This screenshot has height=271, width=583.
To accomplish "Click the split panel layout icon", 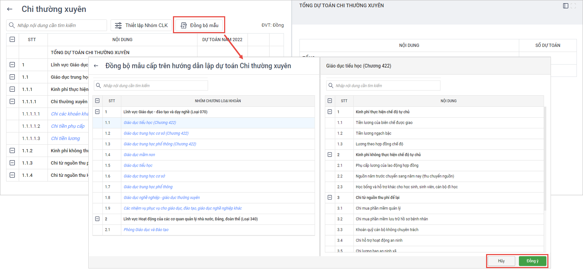I will point(565,6).
